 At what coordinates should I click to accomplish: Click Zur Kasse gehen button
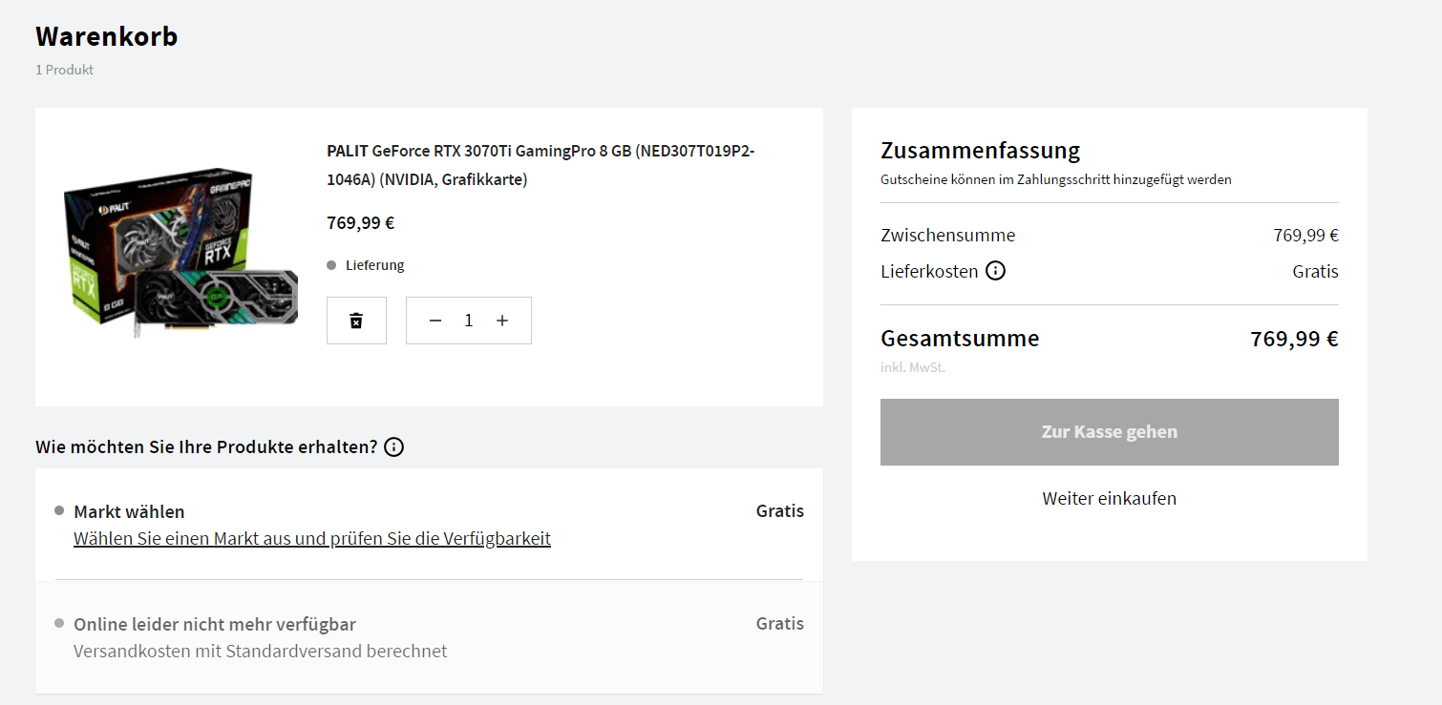tap(1109, 432)
